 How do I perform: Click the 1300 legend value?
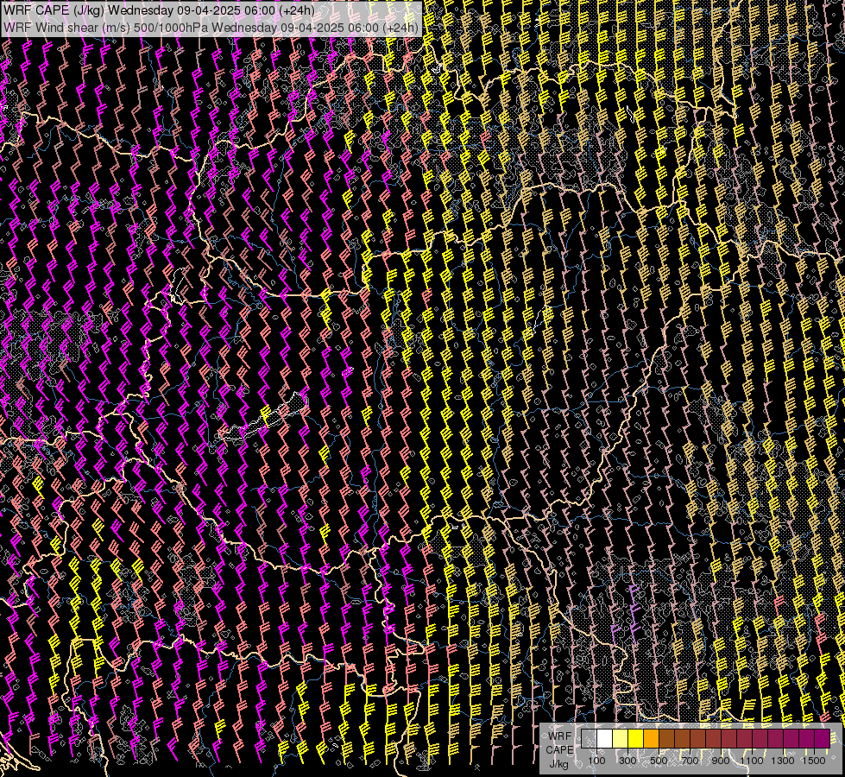(783, 761)
